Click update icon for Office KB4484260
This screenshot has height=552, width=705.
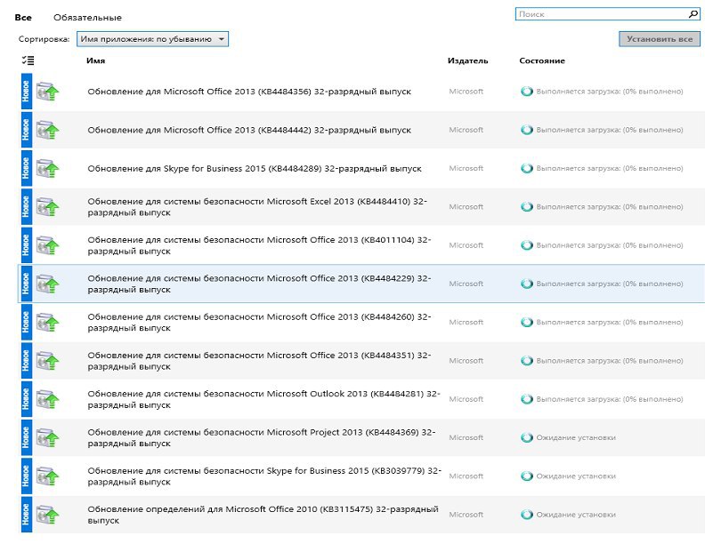click(48, 323)
